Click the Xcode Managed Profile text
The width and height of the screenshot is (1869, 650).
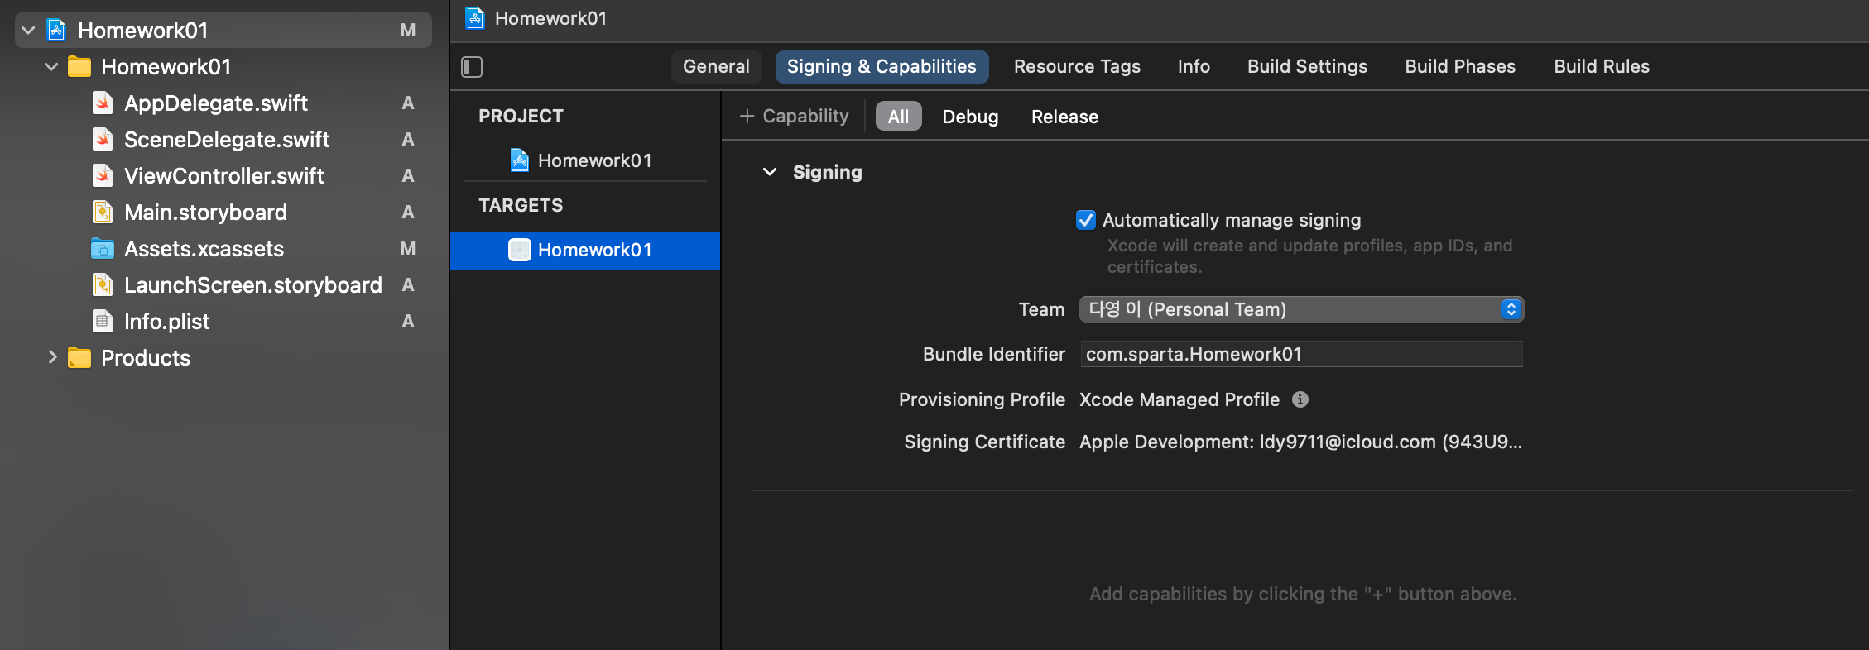[1180, 399]
